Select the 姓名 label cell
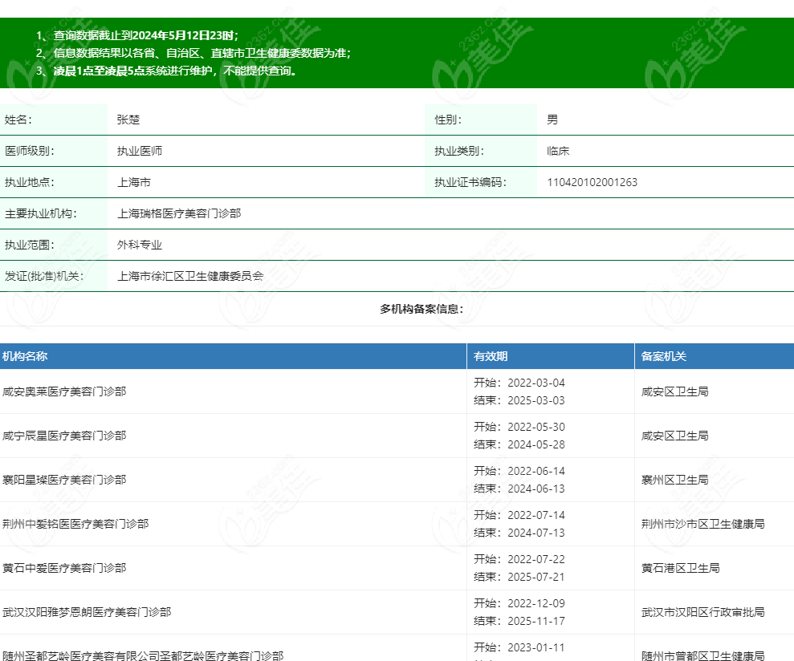This screenshot has width=794, height=661. pyautogui.click(x=54, y=120)
